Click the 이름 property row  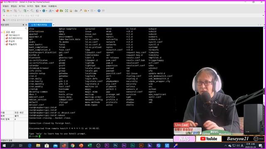(x=14, y=113)
